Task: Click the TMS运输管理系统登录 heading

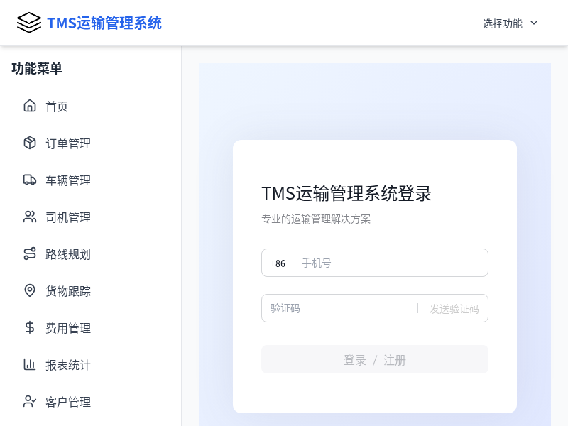Action: tap(346, 193)
